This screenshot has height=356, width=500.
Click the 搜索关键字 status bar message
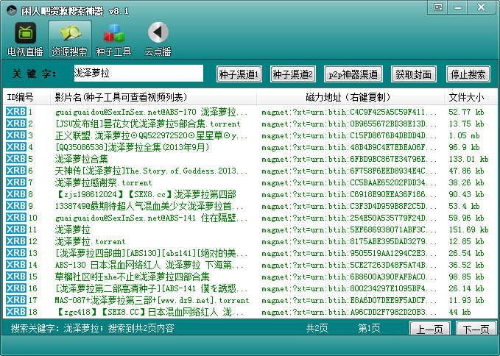pos(93,328)
